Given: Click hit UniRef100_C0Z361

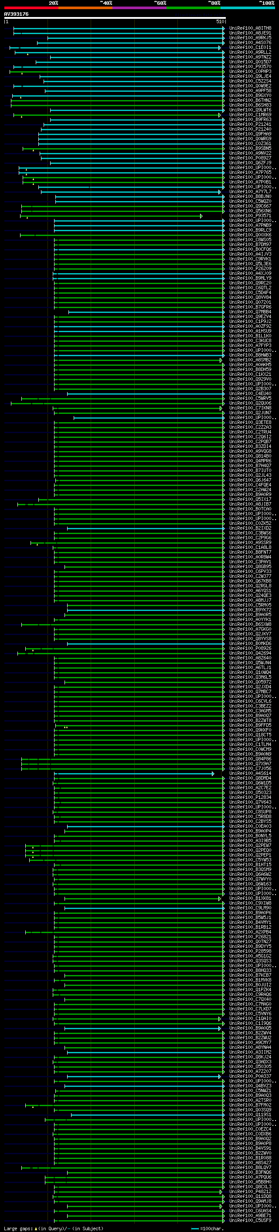Looking at the screenshot, I should (250, 143).
